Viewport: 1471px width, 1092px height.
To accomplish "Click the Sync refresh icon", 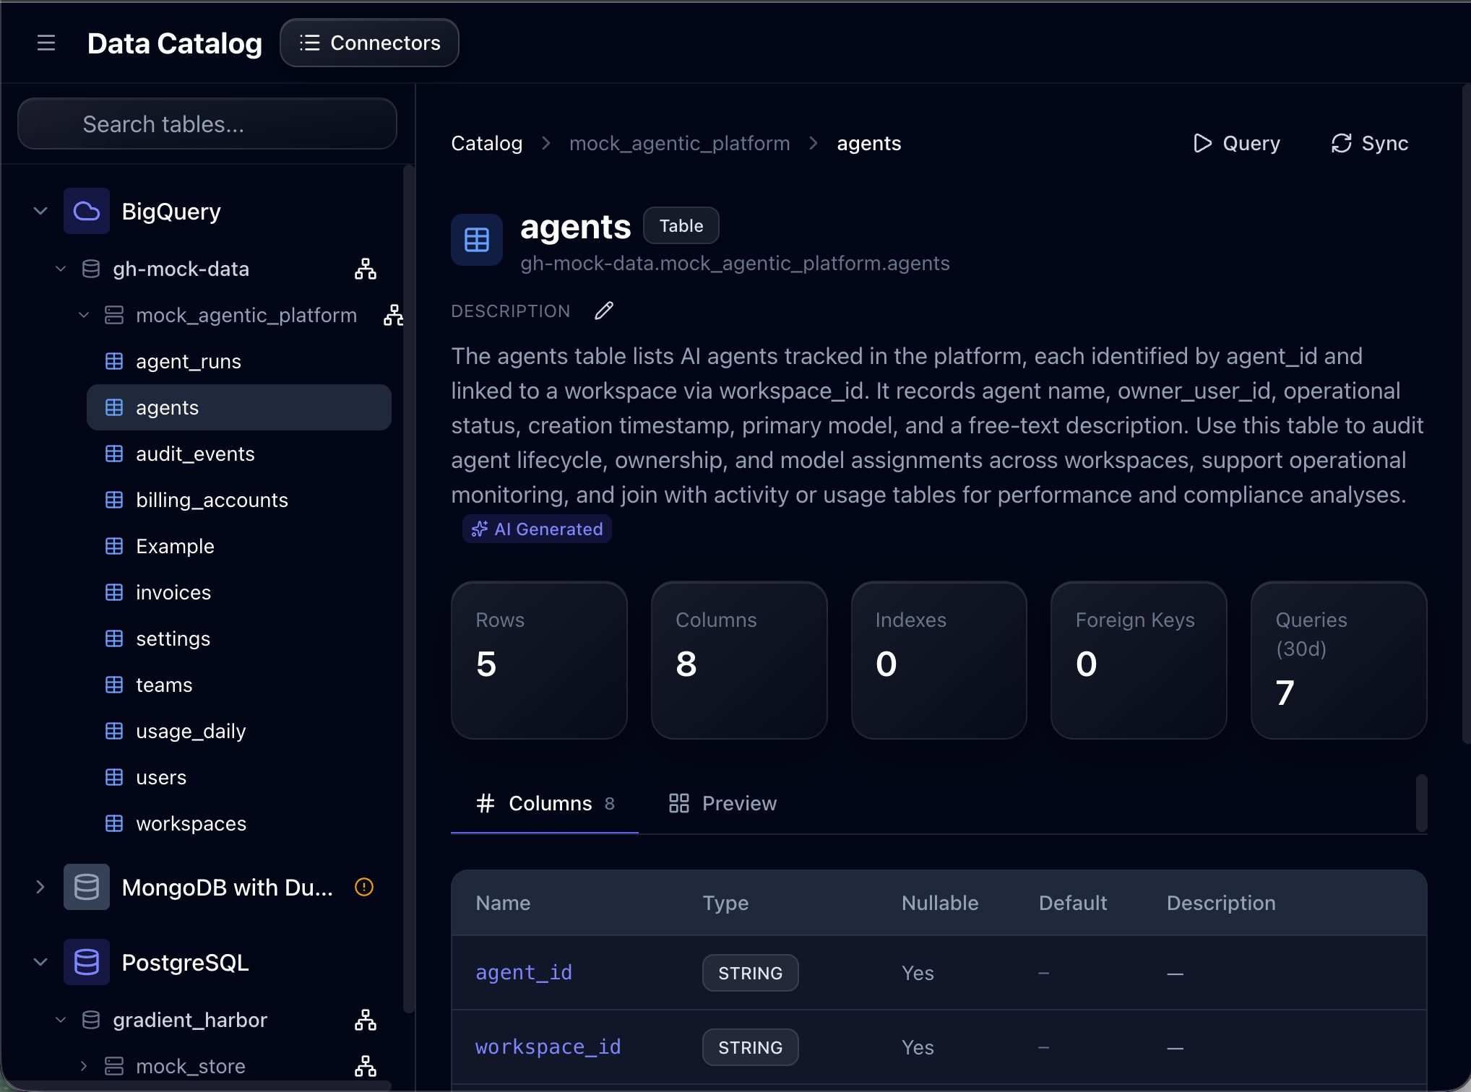I will click(1341, 143).
